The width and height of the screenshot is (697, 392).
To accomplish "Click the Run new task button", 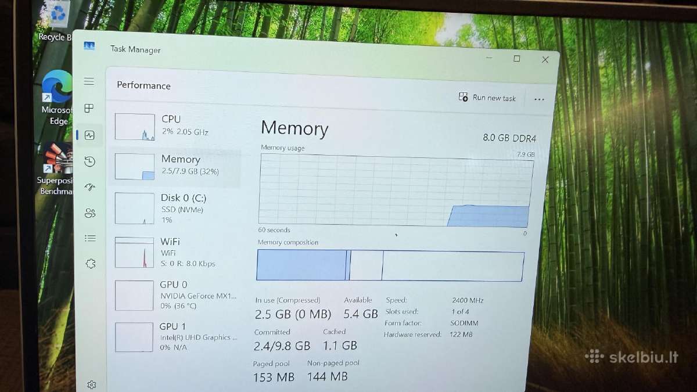I will pos(487,98).
